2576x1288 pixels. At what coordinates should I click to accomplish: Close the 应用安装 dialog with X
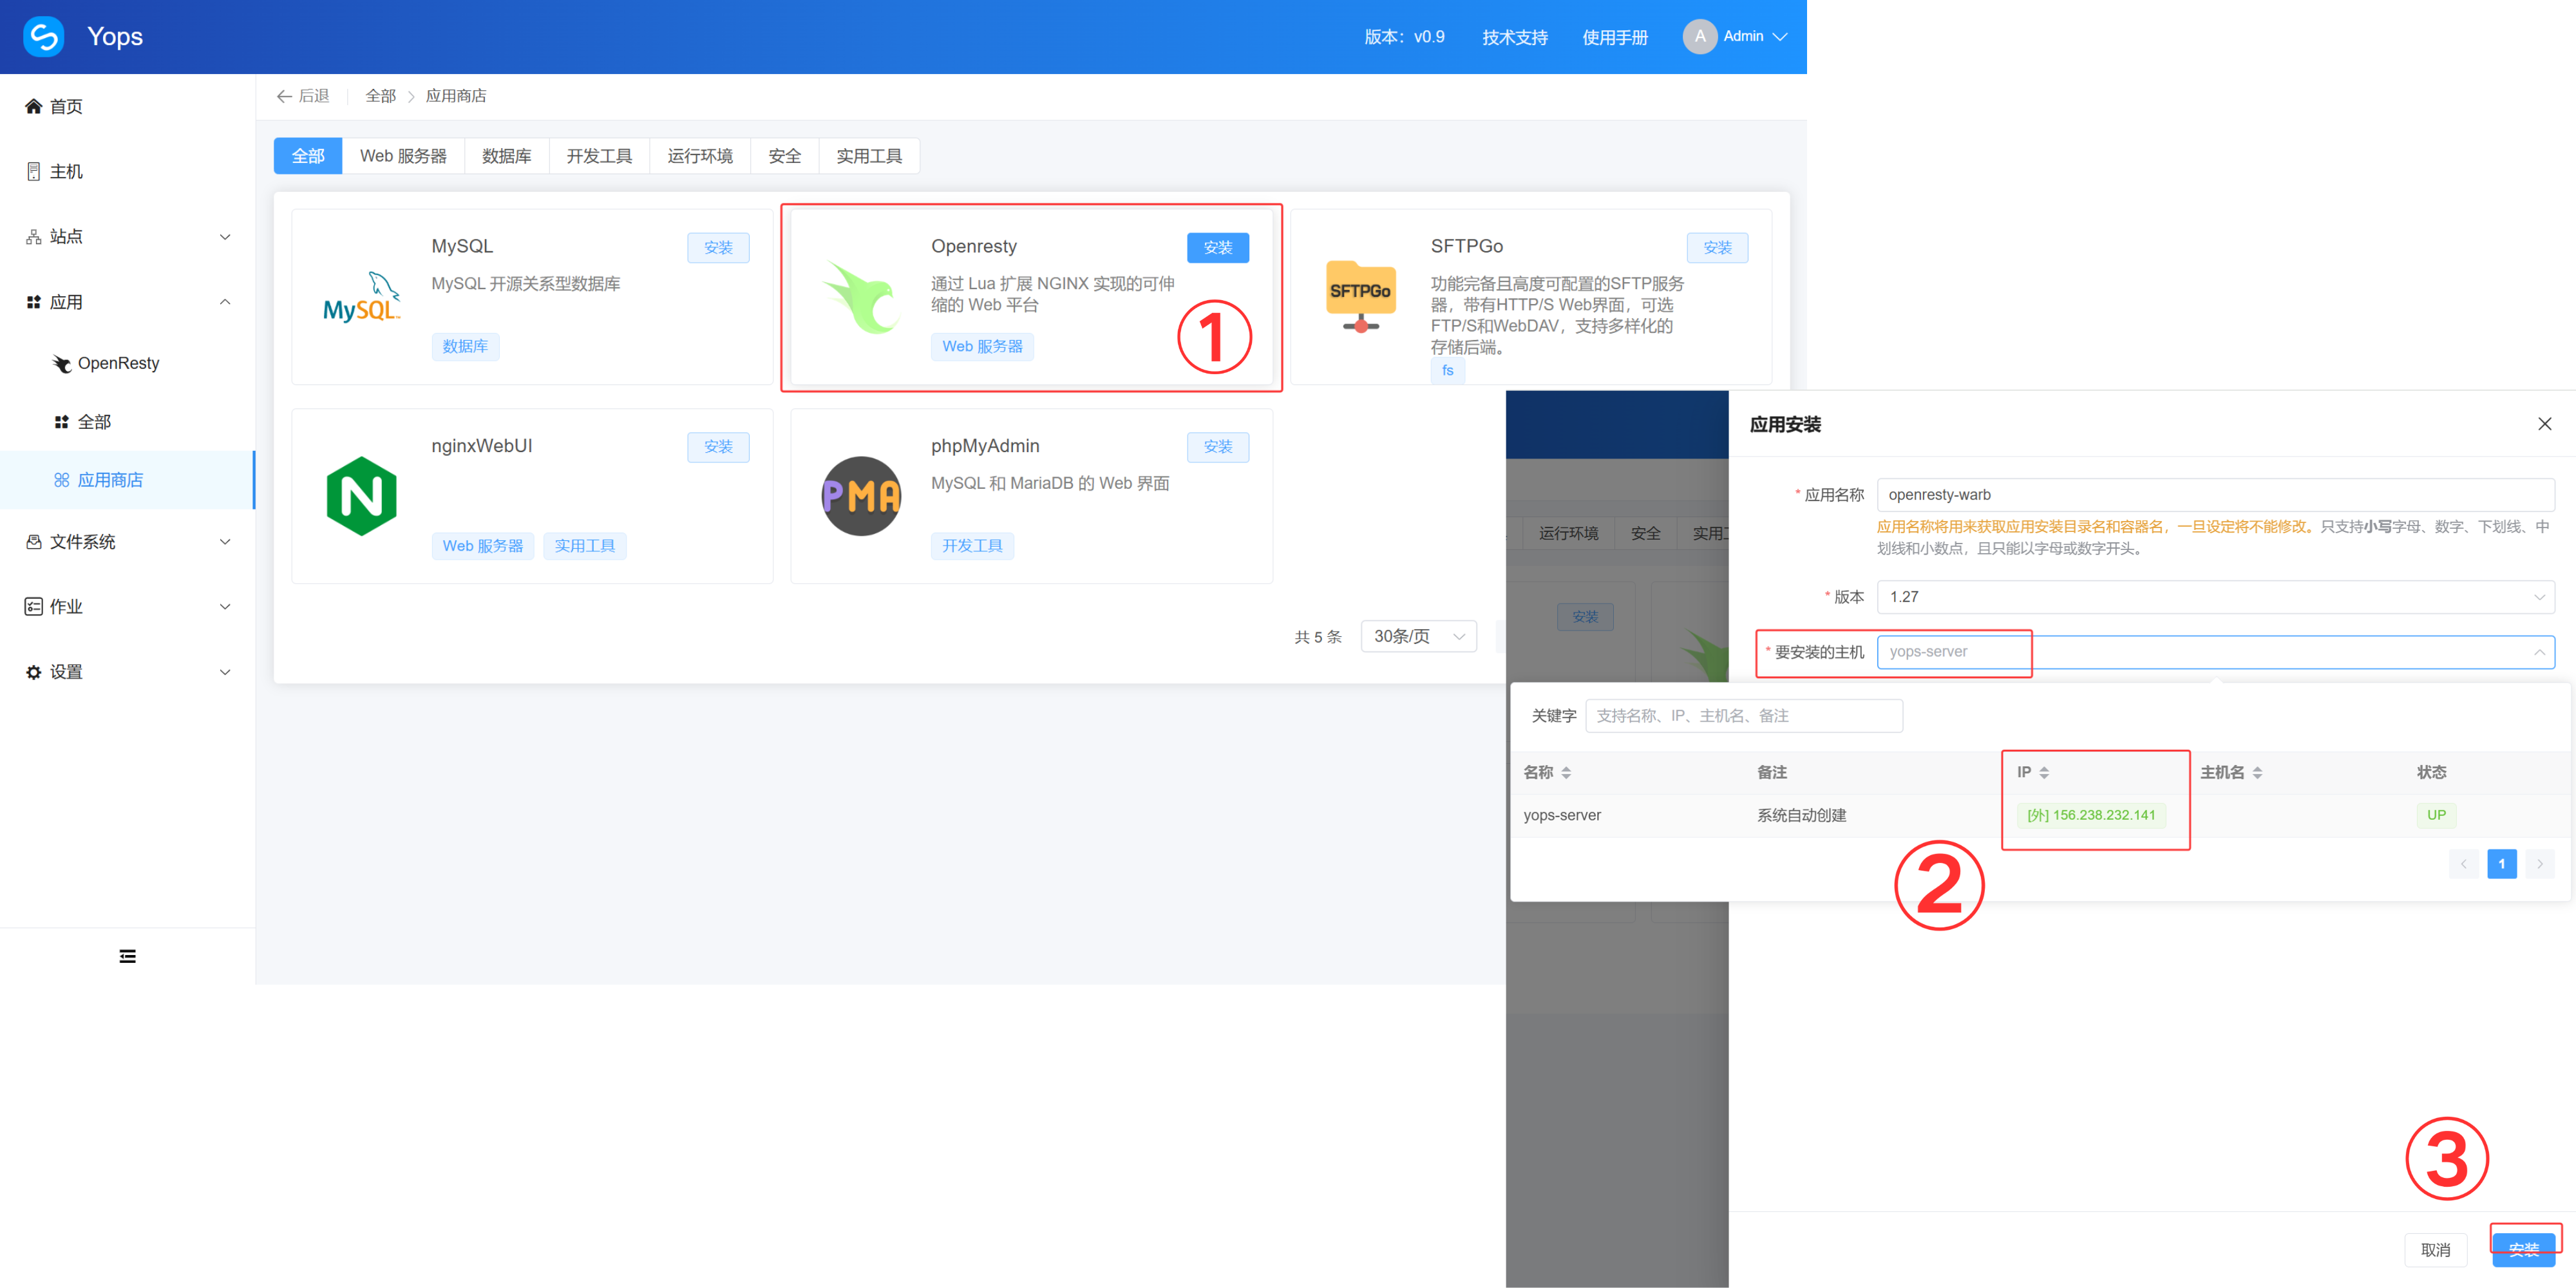2544,424
